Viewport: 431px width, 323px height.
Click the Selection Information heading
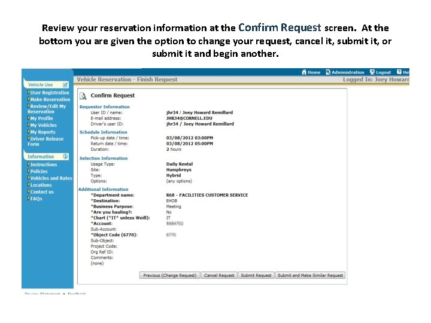pos(104,158)
